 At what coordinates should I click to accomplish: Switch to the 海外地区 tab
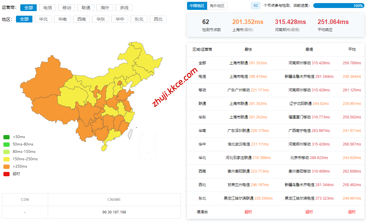pyautogui.click(x=217, y=6)
